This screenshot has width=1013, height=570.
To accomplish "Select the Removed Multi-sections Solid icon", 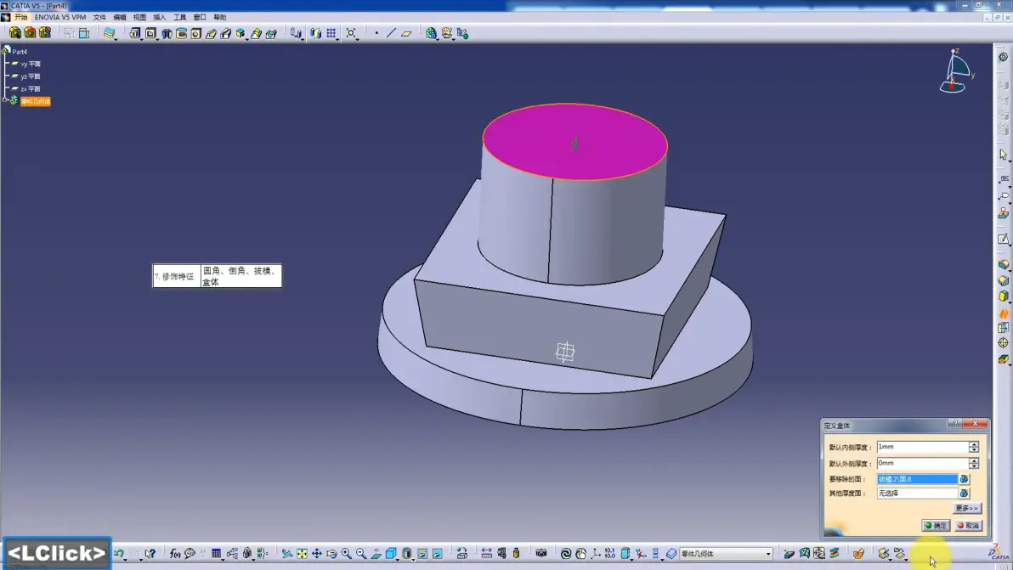I will pyautogui.click(x=271, y=33).
